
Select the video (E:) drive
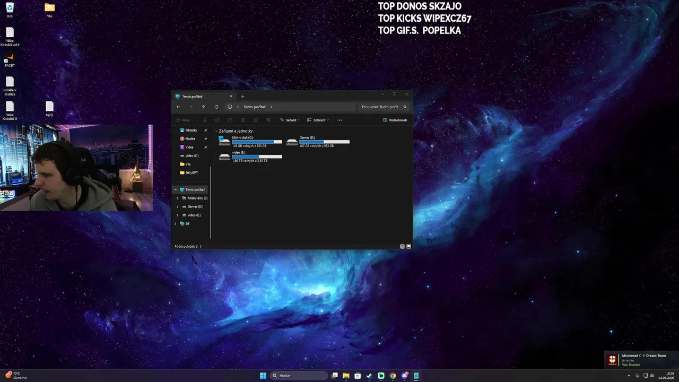click(250, 156)
